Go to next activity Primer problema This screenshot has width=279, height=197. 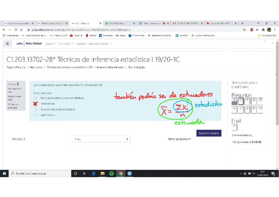pos(180,139)
